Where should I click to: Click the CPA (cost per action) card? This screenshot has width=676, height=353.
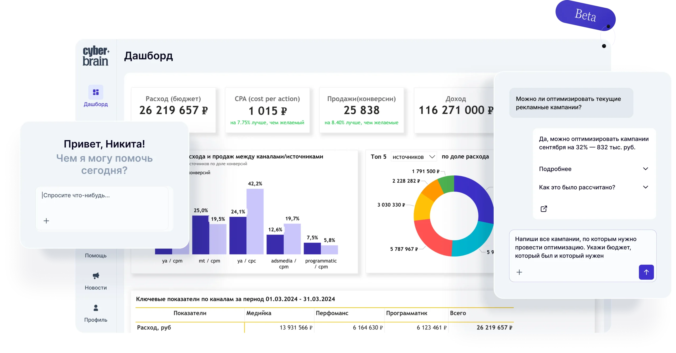(267, 110)
